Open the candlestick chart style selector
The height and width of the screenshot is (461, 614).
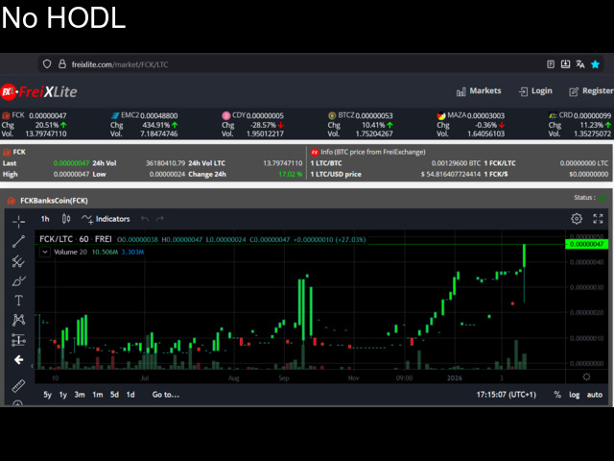(x=66, y=219)
